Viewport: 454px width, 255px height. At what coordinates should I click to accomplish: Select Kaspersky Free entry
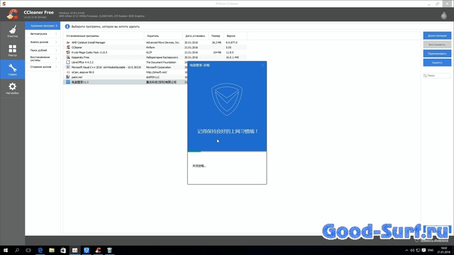pos(80,57)
